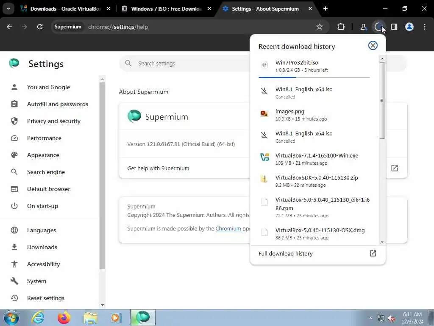
Task: Open On start-up settings
Action: point(43,206)
